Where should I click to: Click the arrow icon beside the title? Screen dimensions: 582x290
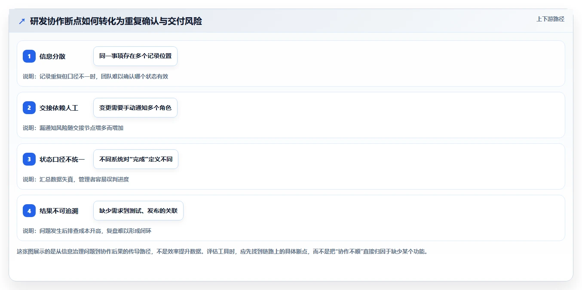[x=22, y=21]
